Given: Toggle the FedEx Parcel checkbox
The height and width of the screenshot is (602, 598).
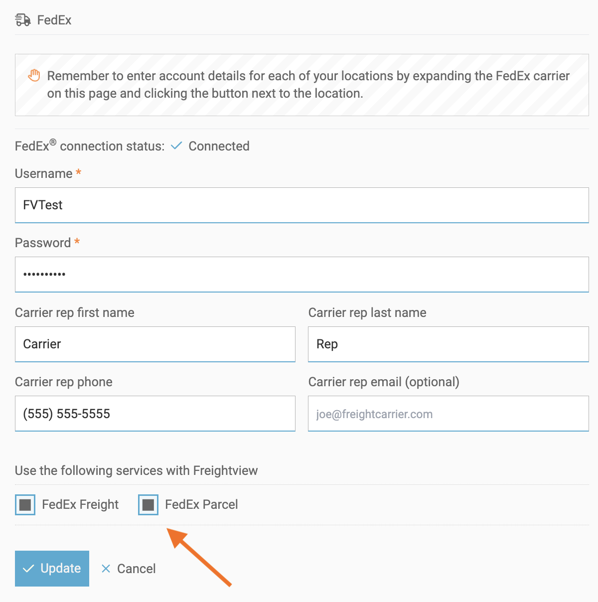Looking at the screenshot, I should (148, 505).
